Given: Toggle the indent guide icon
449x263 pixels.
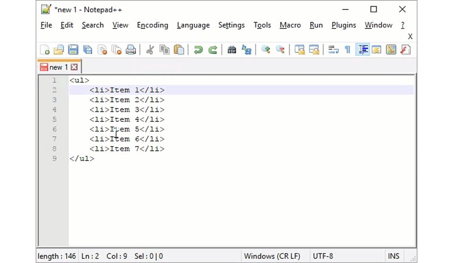Looking at the screenshot, I should click(362, 50).
